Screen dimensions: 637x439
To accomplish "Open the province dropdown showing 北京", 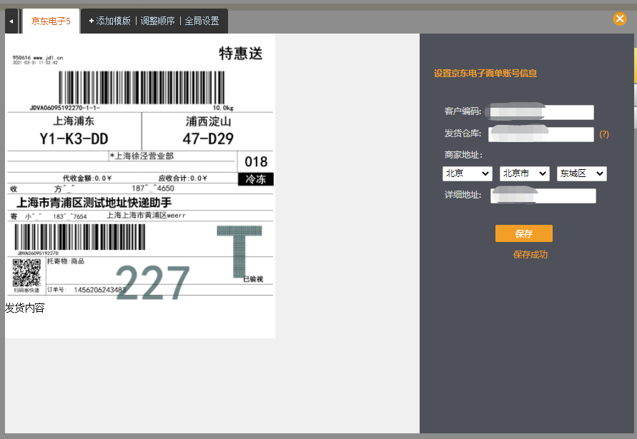I will pyautogui.click(x=467, y=173).
